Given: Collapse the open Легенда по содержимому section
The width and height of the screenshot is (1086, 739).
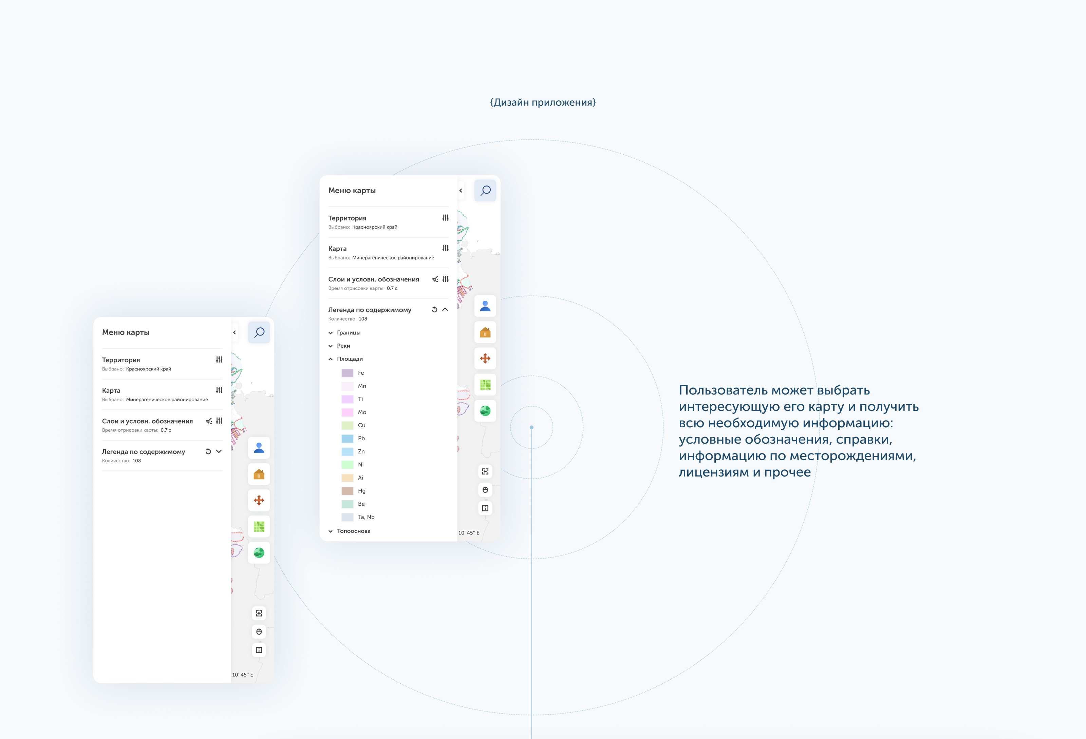Looking at the screenshot, I should click(445, 309).
